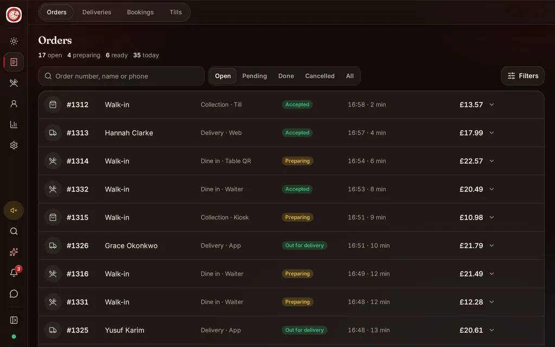Open the menu cutlery icon in sidebar

[14, 83]
